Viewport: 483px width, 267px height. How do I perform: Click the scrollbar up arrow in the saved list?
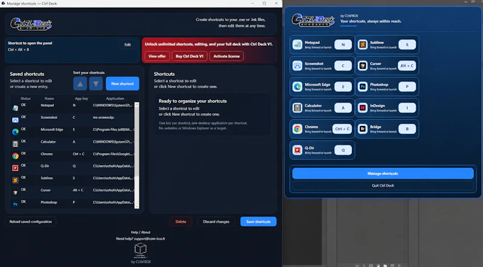click(137, 105)
